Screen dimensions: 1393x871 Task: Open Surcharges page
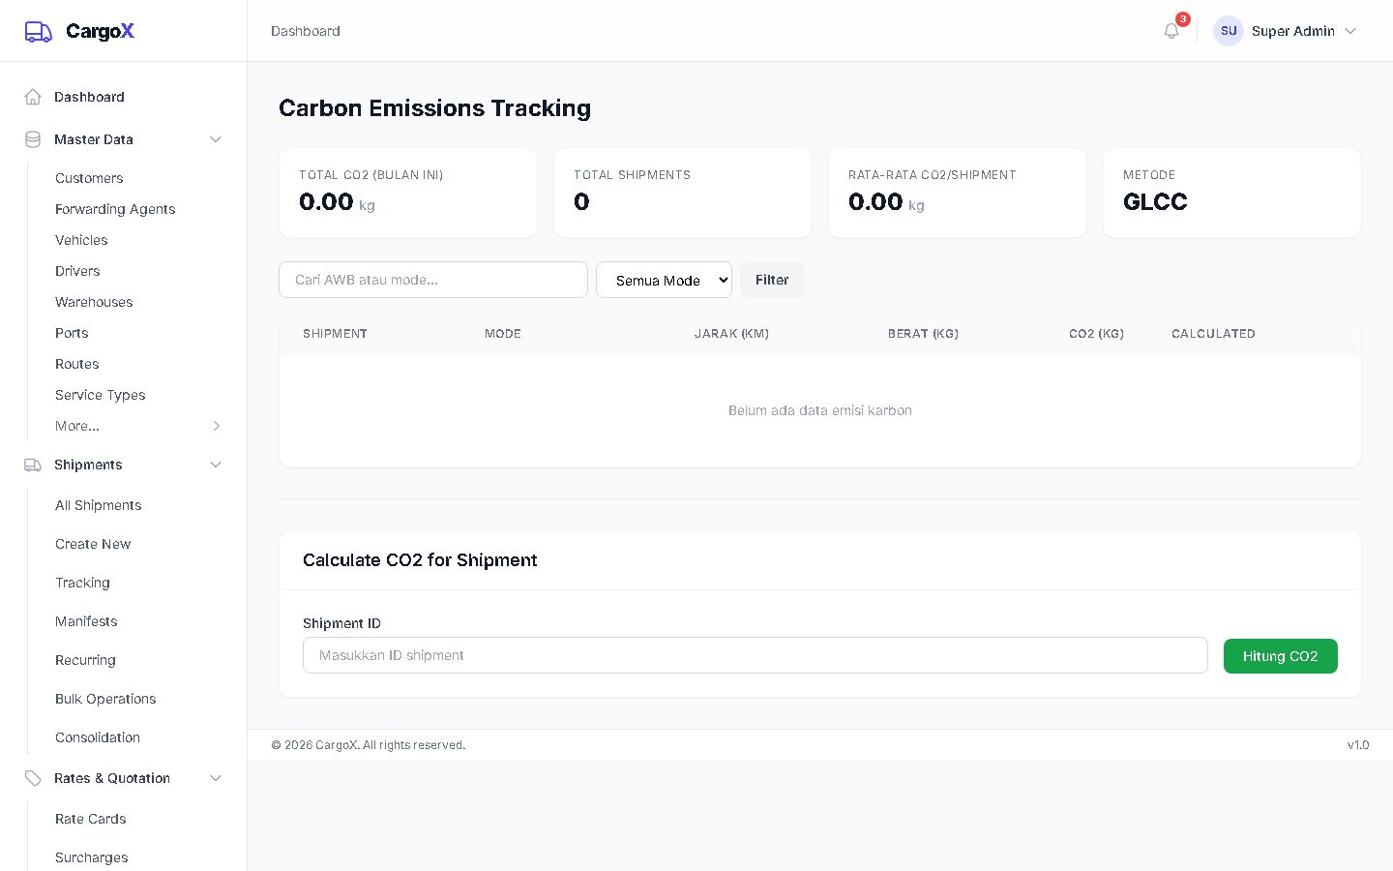click(x=92, y=857)
